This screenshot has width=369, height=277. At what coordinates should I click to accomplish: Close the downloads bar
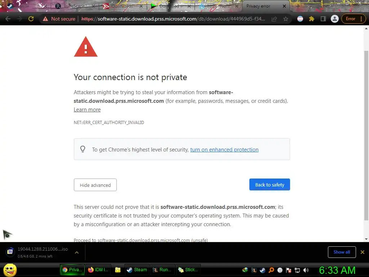tap(363, 252)
